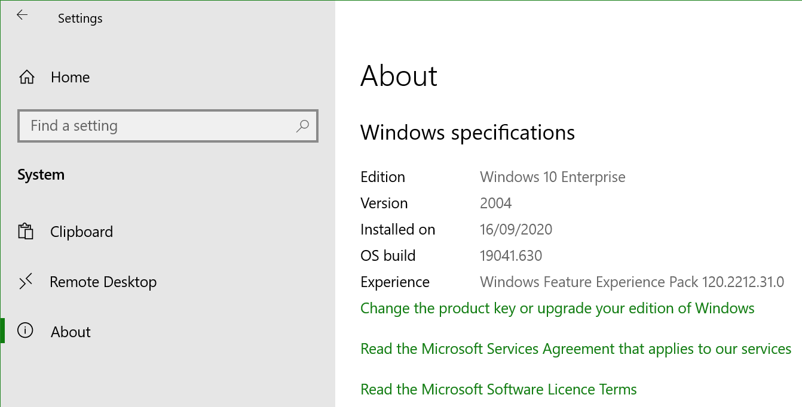Open Microsoft Software Licence Terms link
The image size is (802, 407).
point(498,390)
